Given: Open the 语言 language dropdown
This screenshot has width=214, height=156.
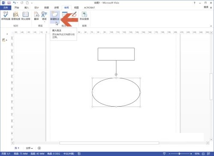Looking at the screenshot, I should click(44, 17).
